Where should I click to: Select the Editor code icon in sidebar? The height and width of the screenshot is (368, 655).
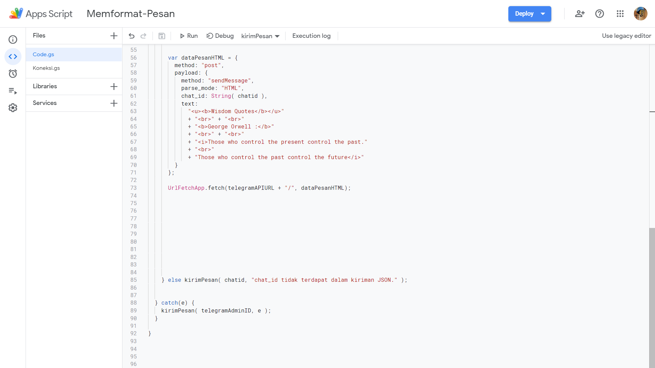(x=13, y=57)
